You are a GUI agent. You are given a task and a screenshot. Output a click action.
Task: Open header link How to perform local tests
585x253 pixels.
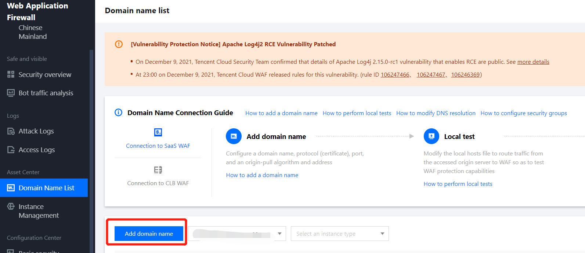[x=357, y=113]
